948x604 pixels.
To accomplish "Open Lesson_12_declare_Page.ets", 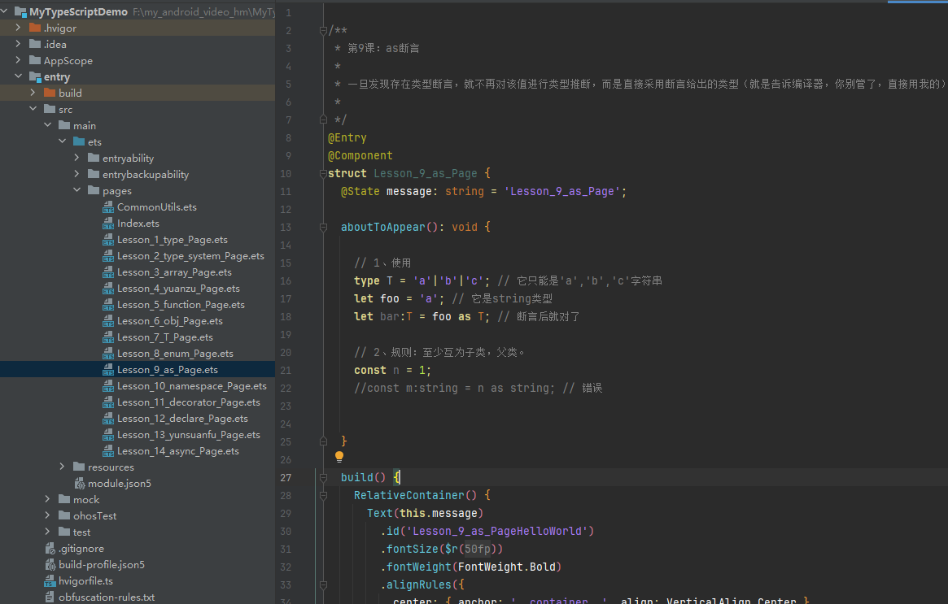I will (182, 419).
